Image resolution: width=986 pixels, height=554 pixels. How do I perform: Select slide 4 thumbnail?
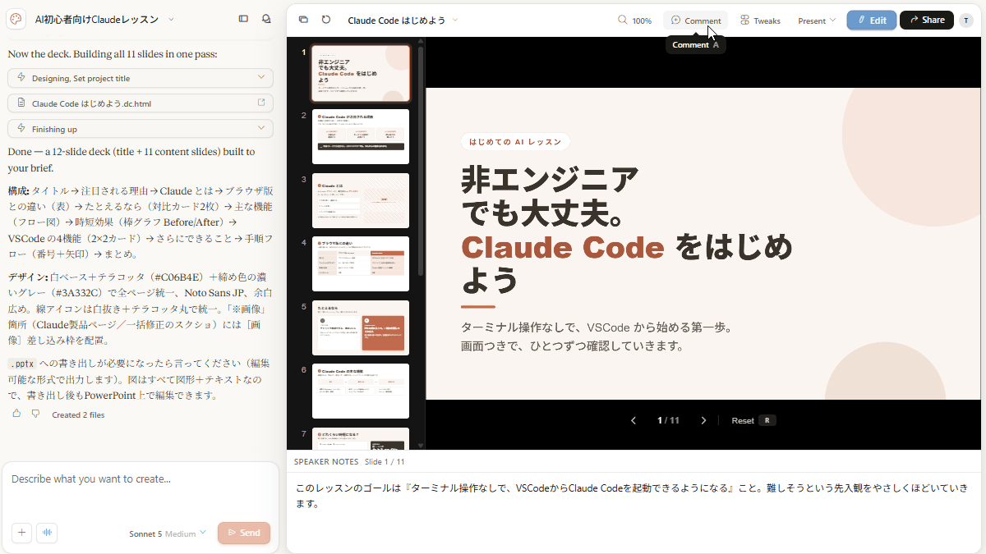pos(361,263)
